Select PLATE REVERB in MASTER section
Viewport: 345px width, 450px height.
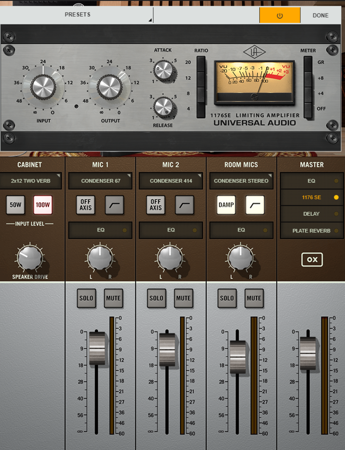point(311,231)
